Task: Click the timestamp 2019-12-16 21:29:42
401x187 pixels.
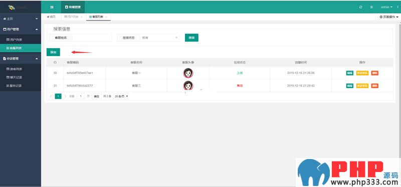Action: click(x=301, y=85)
